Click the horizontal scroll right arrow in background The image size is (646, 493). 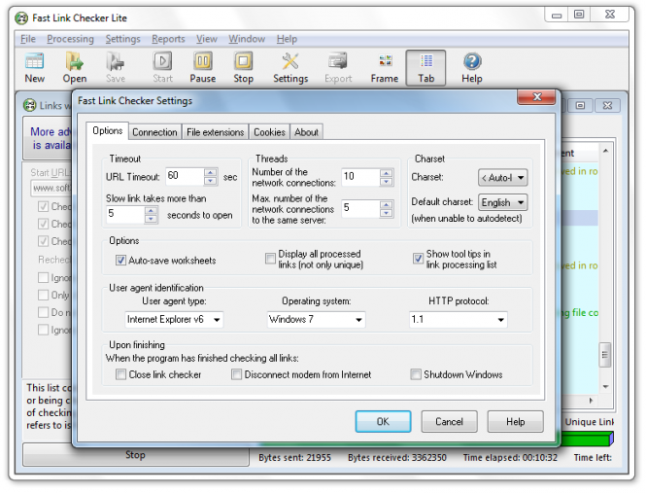click(x=592, y=401)
